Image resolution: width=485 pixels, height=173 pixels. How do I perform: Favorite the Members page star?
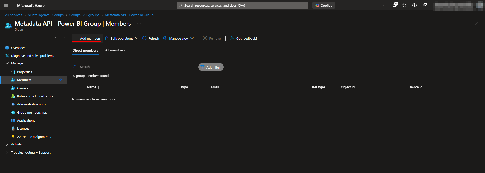tap(60, 80)
